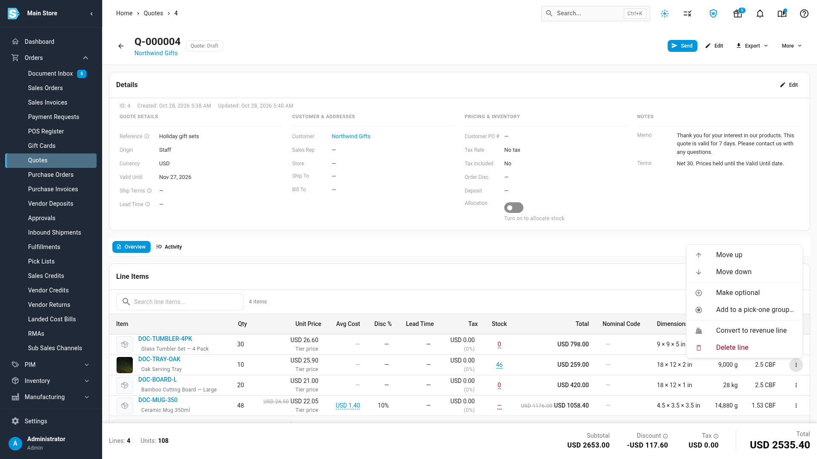Click the blue shield icon in header
Viewport: 817px width, 459px height.
(x=714, y=14)
